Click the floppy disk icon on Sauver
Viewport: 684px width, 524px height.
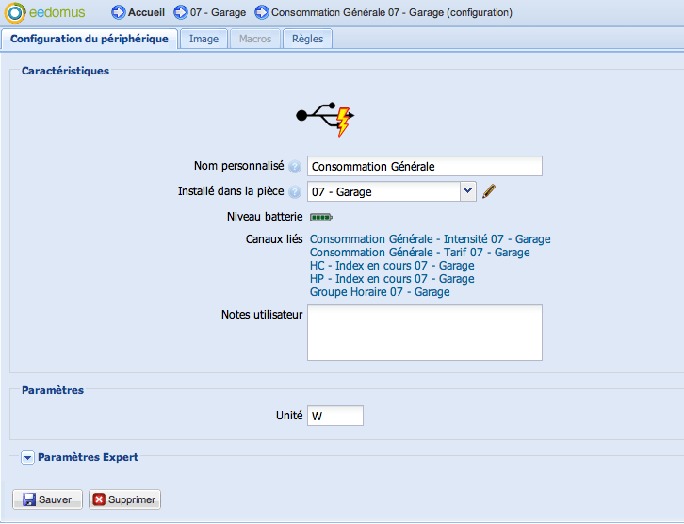(x=29, y=499)
